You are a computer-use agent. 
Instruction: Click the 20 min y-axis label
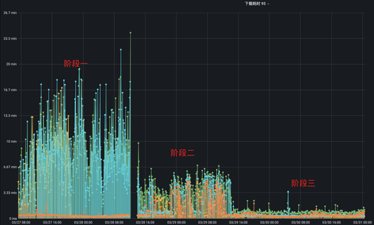coord(11,64)
